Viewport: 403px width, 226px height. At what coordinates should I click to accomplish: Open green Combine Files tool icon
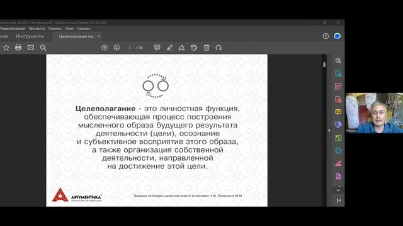pos(338,138)
